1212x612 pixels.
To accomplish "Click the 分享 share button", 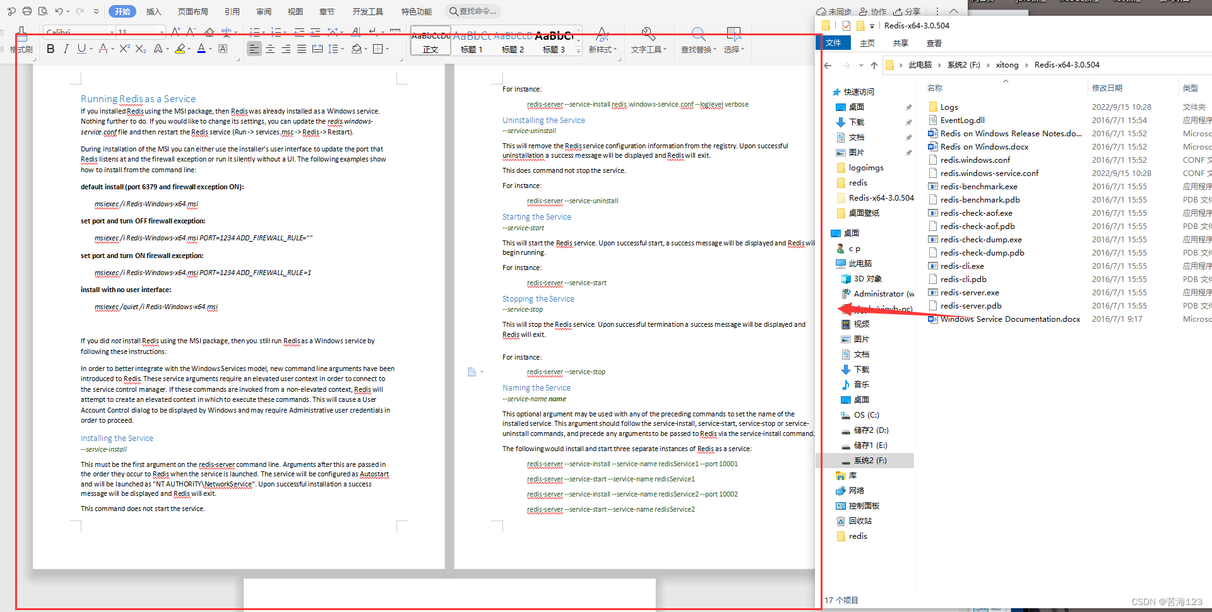I will (906, 11).
